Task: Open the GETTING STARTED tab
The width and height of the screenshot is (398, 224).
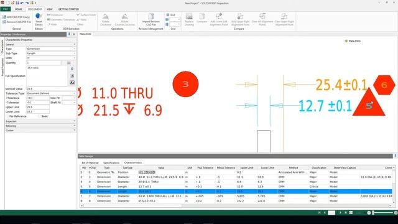Action: click(x=68, y=9)
